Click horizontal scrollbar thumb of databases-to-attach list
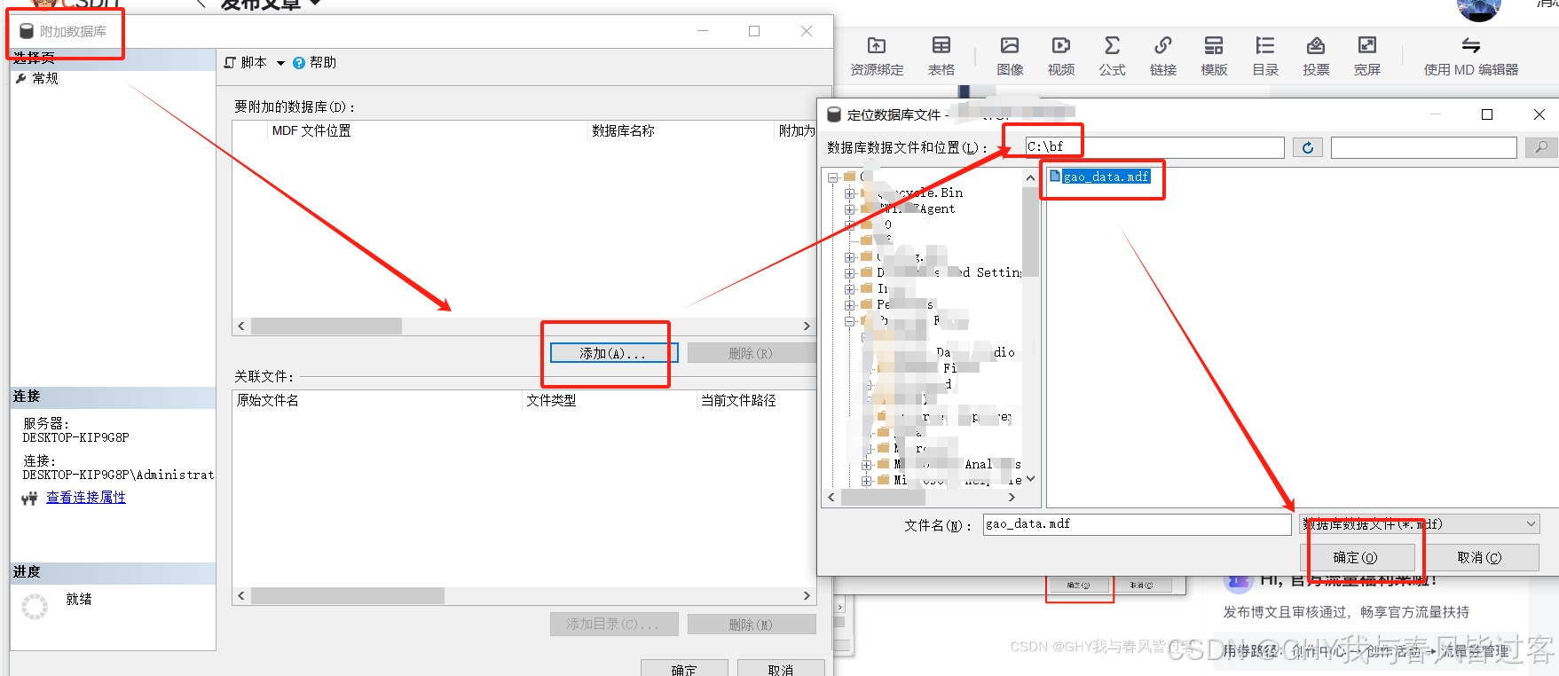This screenshot has width=1559, height=676. 327,326
